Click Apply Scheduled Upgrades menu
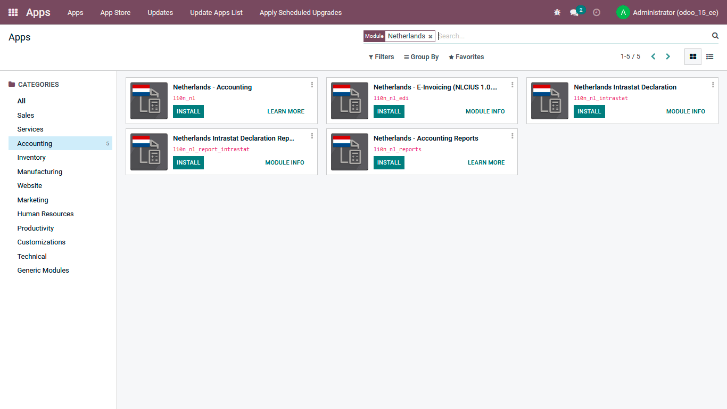Image resolution: width=727 pixels, height=409 pixels. click(301, 12)
